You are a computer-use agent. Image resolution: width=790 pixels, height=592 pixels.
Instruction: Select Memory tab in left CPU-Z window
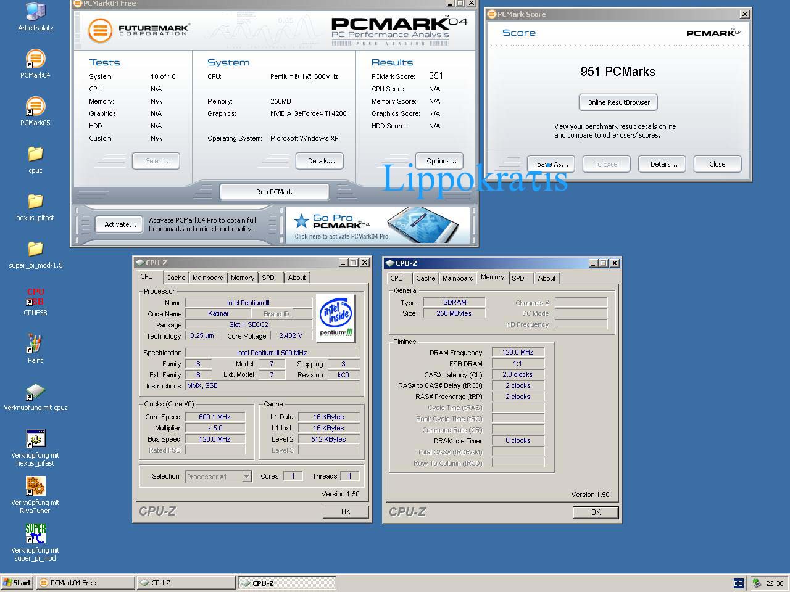[x=243, y=277]
